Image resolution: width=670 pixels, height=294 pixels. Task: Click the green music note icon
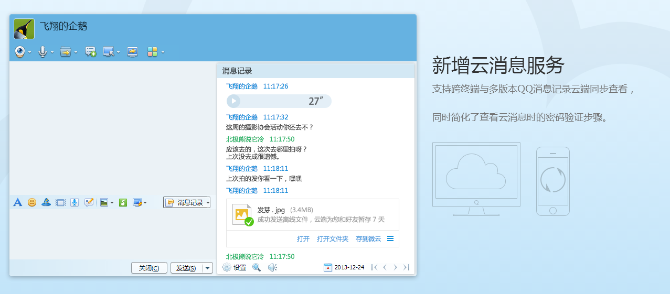pyautogui.click(x=123, y=202)
